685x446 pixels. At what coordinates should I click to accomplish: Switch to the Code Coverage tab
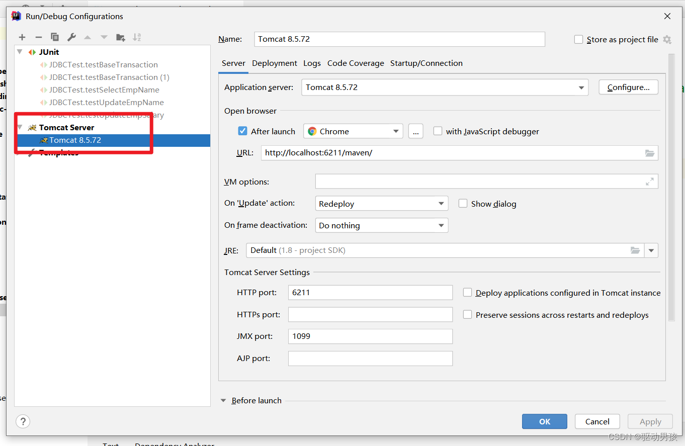(x=356, y=63)
